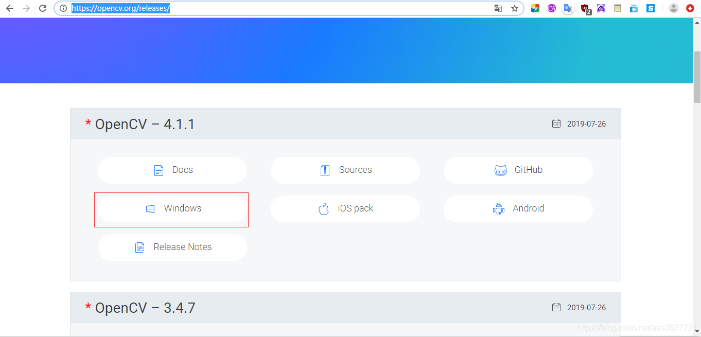Open the blue video play extension
Viewport: 701px width, 337px height.
pos(634,8)
